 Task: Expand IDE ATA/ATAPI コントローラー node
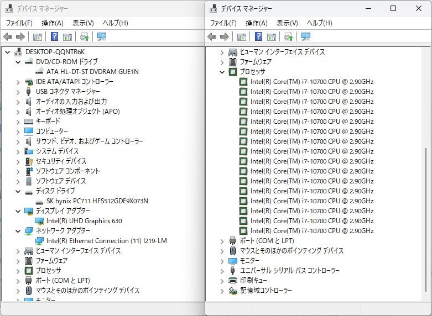point(18,82)
